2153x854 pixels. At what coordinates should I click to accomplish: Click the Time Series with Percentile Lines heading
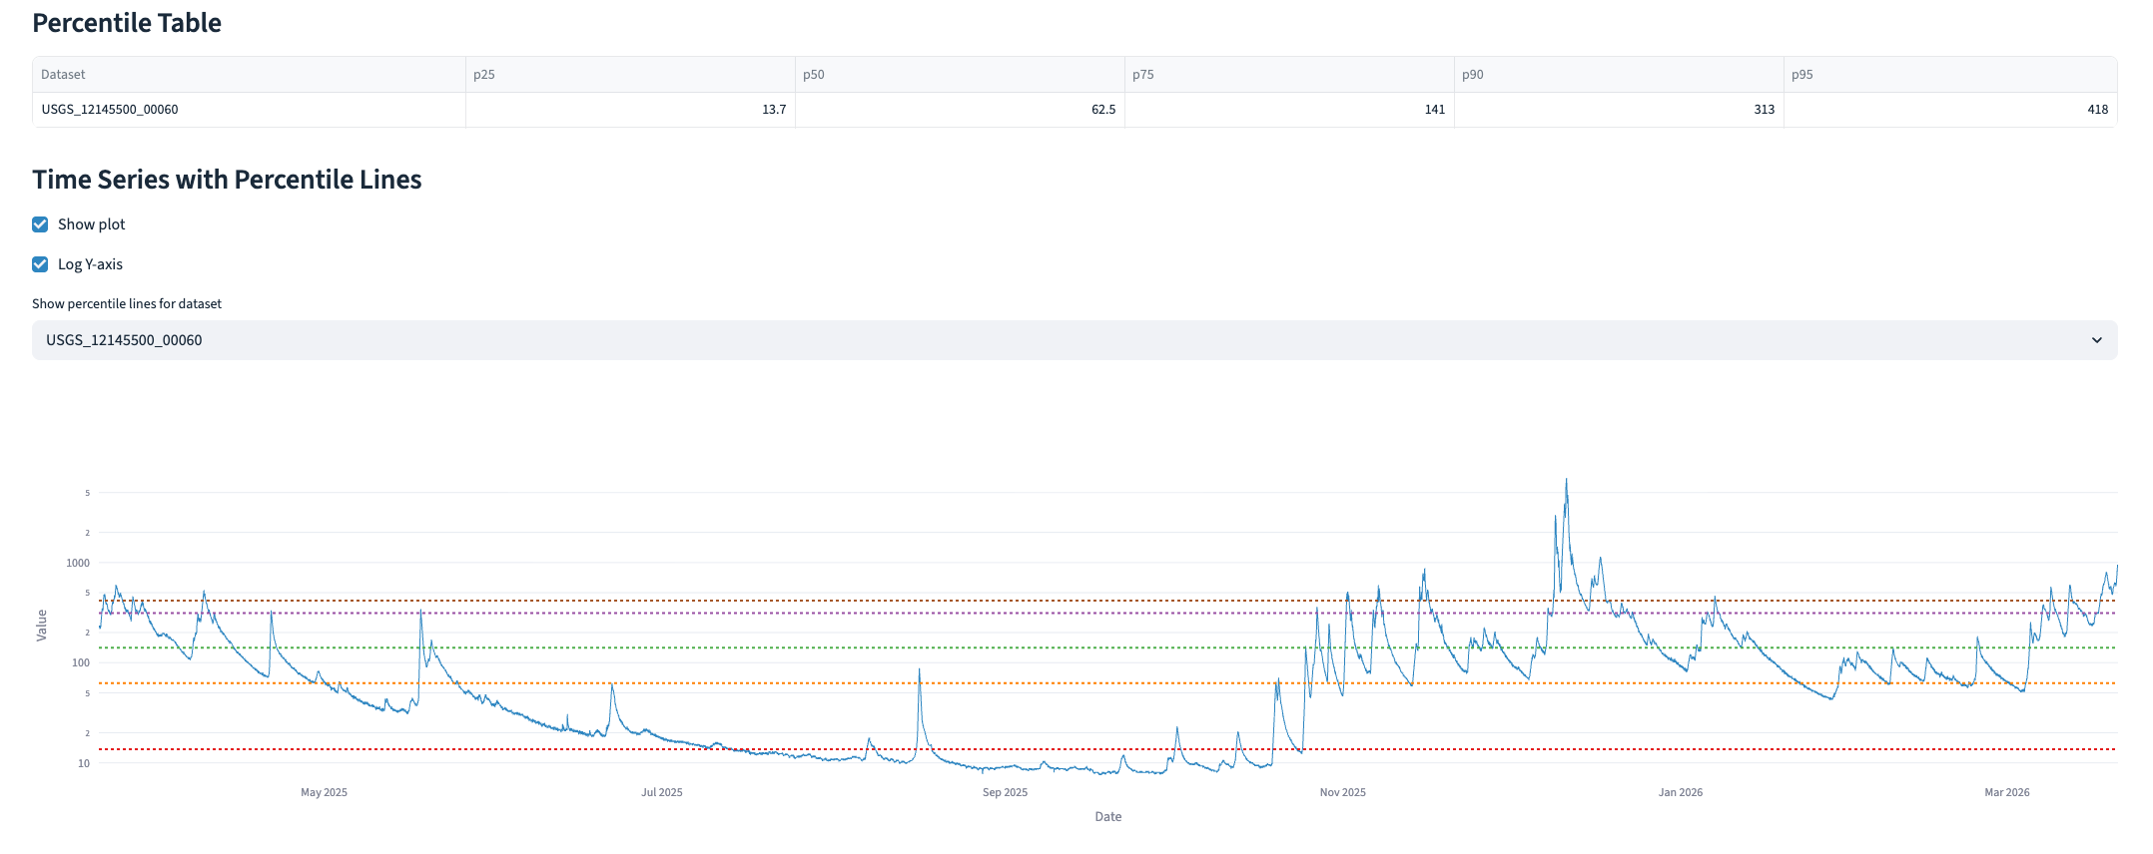(x=227, y=180)
